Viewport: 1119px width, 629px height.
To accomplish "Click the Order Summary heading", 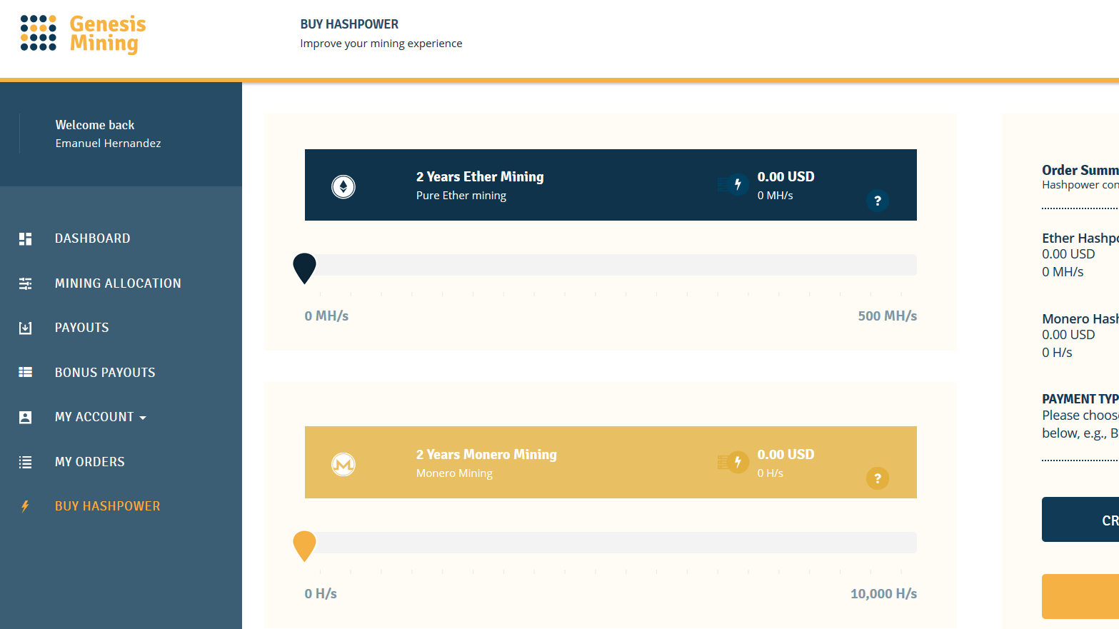I will [1080, 170].
